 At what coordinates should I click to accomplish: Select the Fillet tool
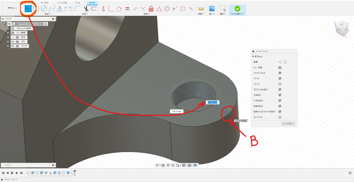[78, 9]
